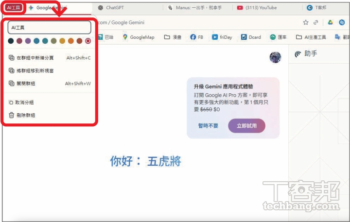Open the friDay bookmark
The height and width of the screenshot is (222, 350).
pos(222,37)
